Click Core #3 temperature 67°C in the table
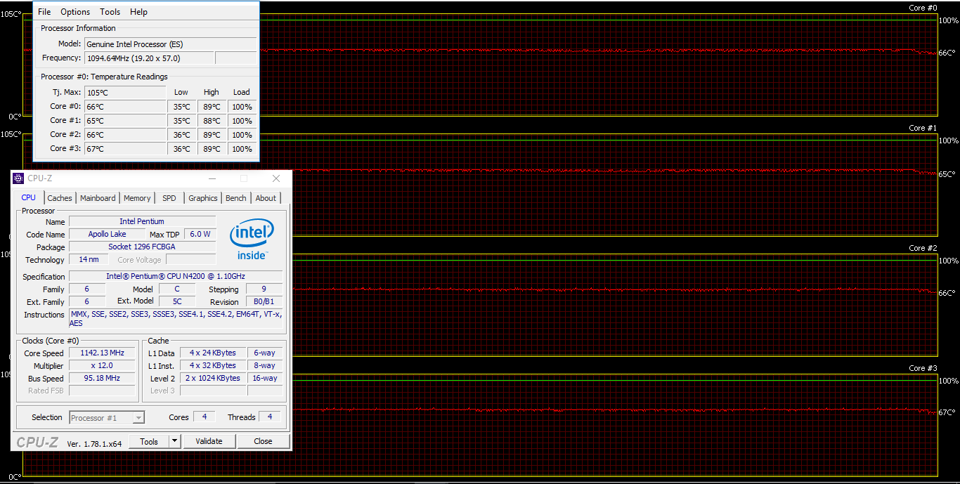Image resolution: width=960 pixels, height=484 pixels. point(125,149)
